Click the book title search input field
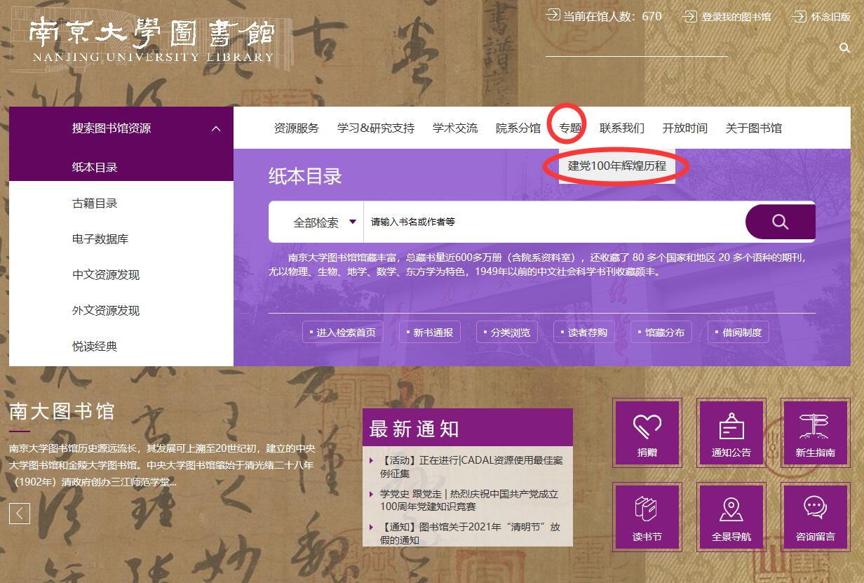 pos(554,222)
